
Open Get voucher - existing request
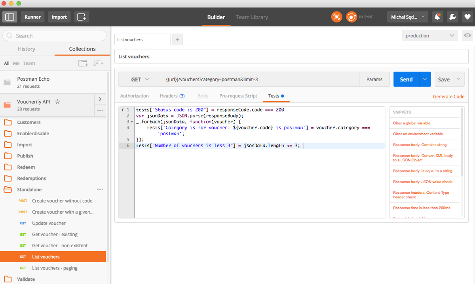click(53, 234)
